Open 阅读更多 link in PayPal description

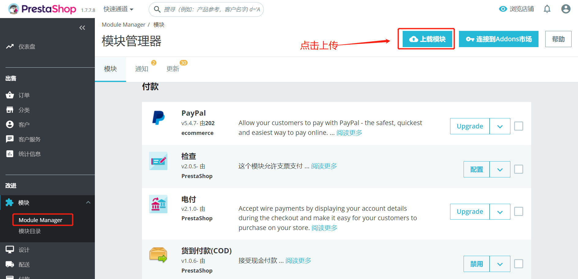tap(349, 133)
